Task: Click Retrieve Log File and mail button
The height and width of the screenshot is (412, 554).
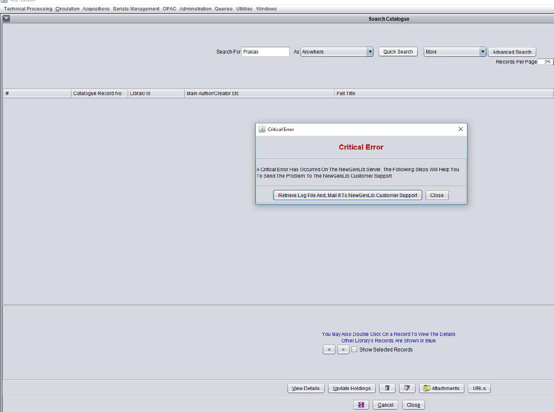Action: click(x=348, y=195)
